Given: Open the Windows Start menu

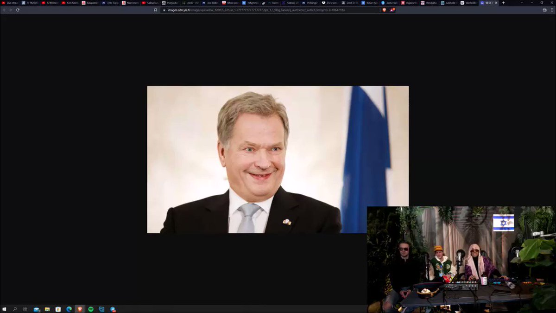Looking at the screenshot, I should tap(4, 309).
